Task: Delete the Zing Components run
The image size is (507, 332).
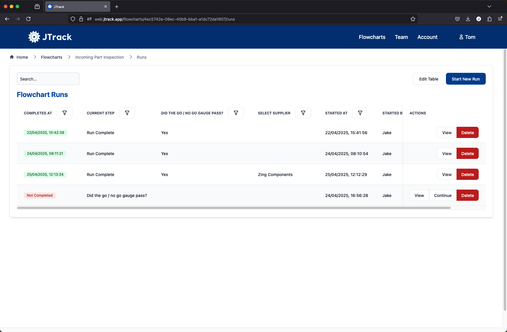Action: 467,175
